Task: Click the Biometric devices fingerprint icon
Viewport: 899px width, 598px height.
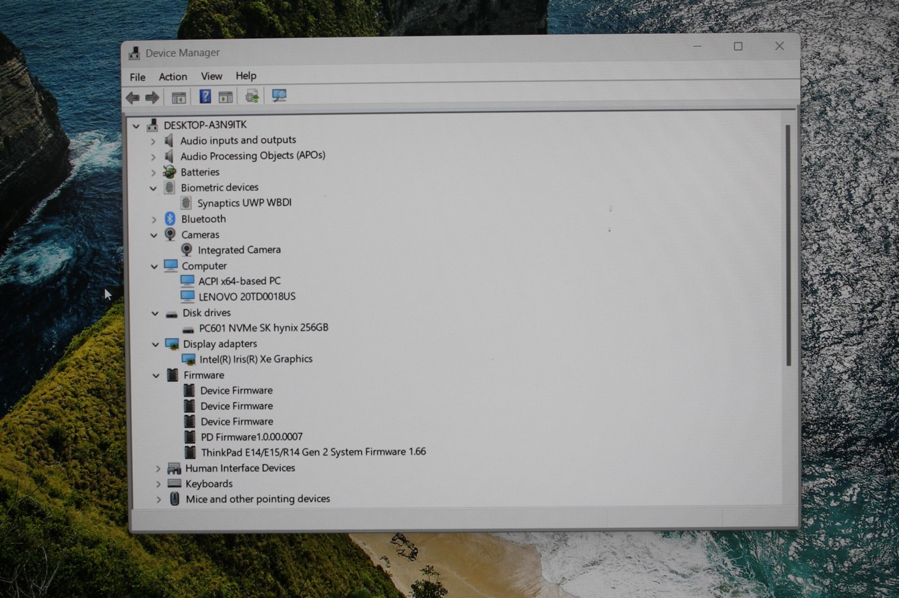Action: [169, 188]
